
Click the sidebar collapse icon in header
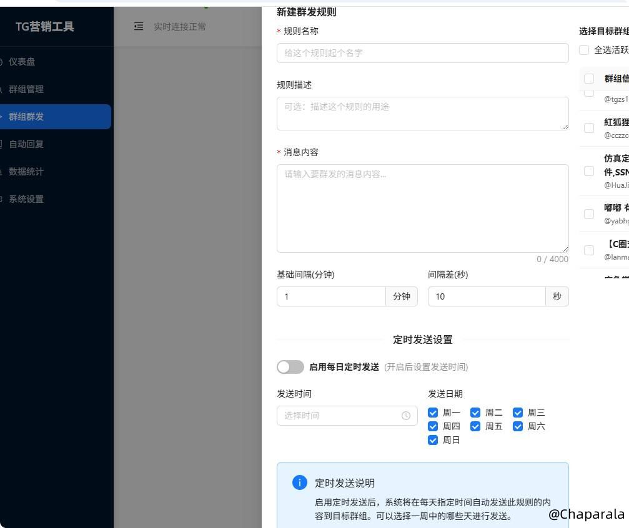pos(139,26)
